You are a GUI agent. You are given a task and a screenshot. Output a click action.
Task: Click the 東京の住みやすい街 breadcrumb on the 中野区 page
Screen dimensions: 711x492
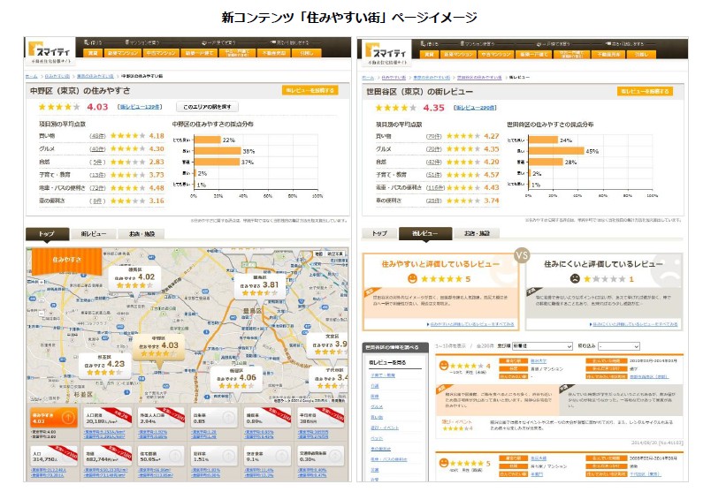click(95, 76)
